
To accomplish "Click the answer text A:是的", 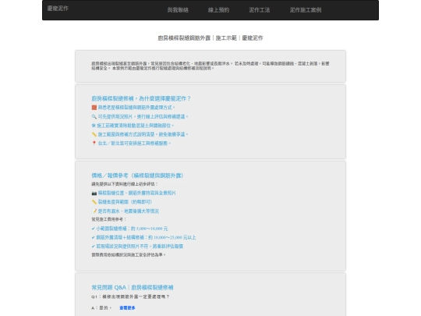I will tap(101, 307).
